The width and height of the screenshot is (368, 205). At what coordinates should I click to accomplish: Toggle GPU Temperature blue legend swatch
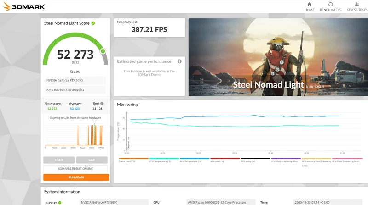(x=195, y=158)
